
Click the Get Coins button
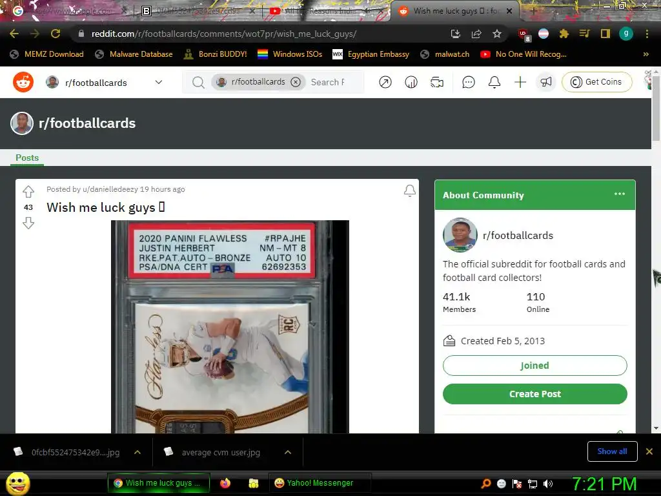[597, 82]
